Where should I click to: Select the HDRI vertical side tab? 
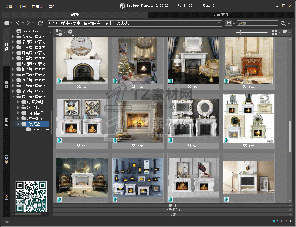click(7, 160)
